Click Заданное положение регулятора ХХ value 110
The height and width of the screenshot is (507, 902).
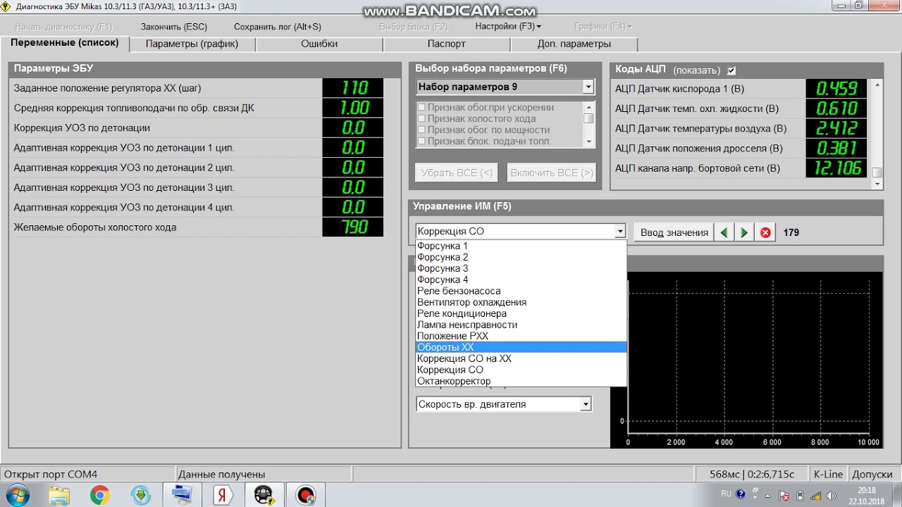click(353, 87)
